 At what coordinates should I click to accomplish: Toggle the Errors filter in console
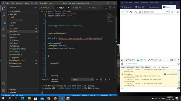tap(123, 67)
